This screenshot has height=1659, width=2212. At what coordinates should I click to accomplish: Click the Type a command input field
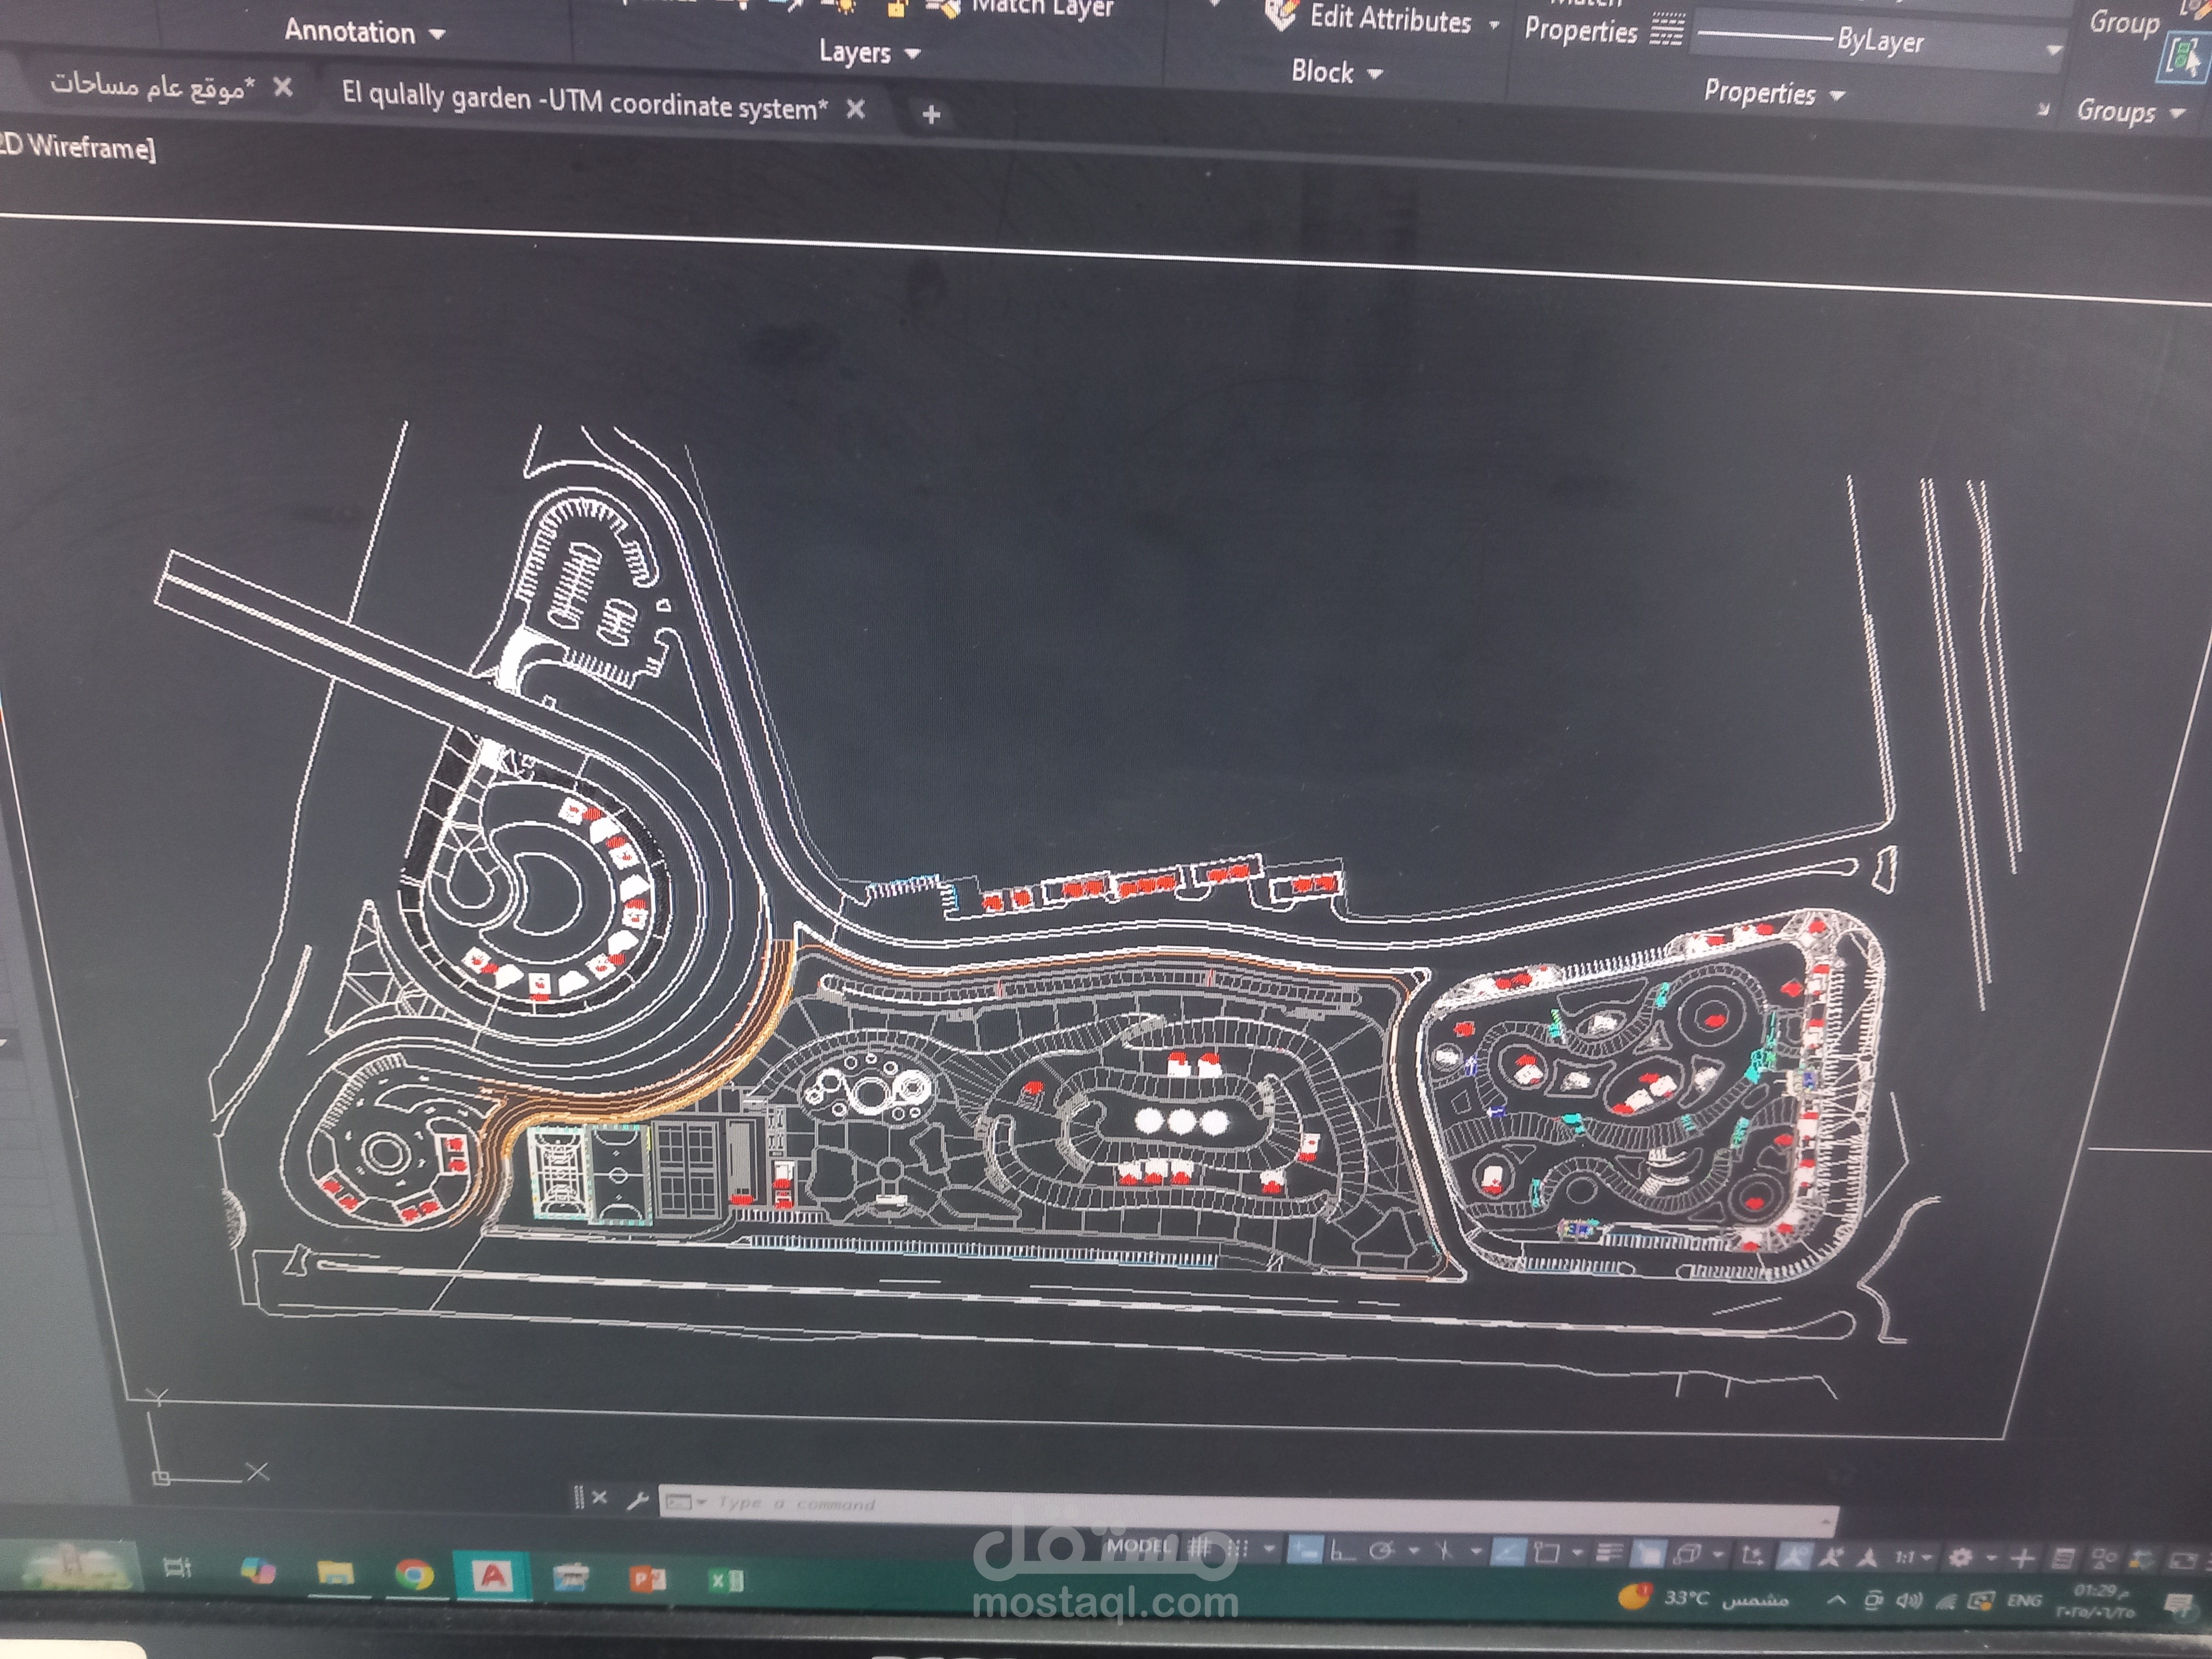point(1248,1511)
